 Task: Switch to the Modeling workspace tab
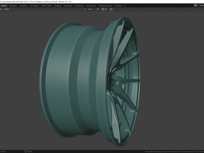[x=13, y=6]
